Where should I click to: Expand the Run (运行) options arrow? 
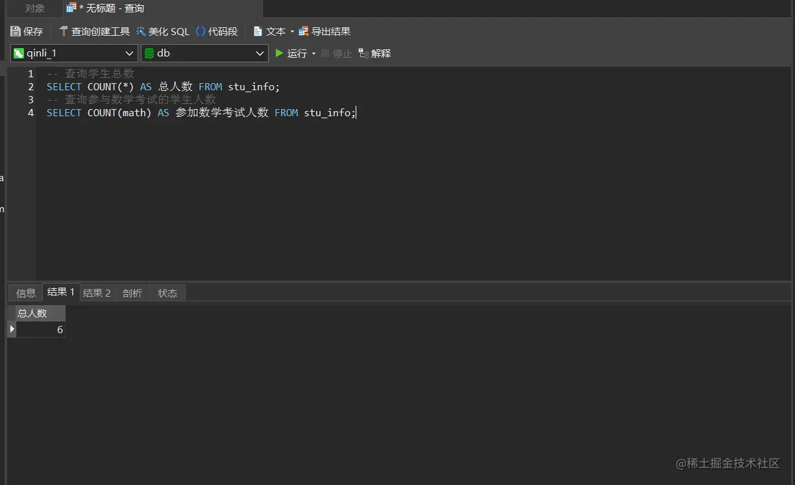[x=314, y=54]
